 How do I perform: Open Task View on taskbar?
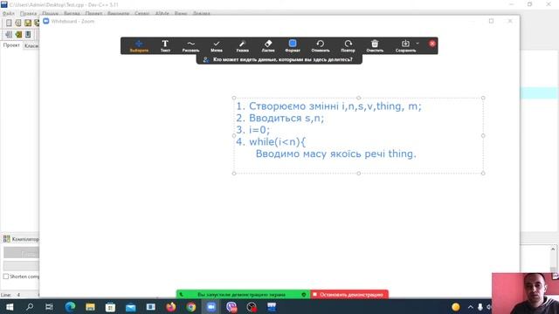click(x=49, y=307)
